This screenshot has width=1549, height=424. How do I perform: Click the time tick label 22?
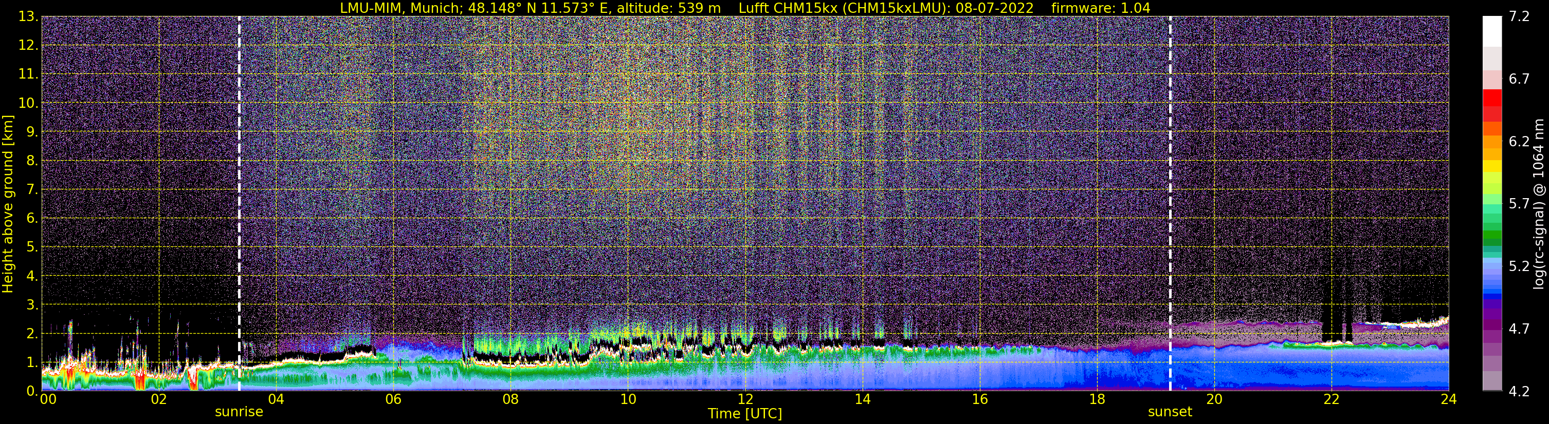coord(1332,399)
